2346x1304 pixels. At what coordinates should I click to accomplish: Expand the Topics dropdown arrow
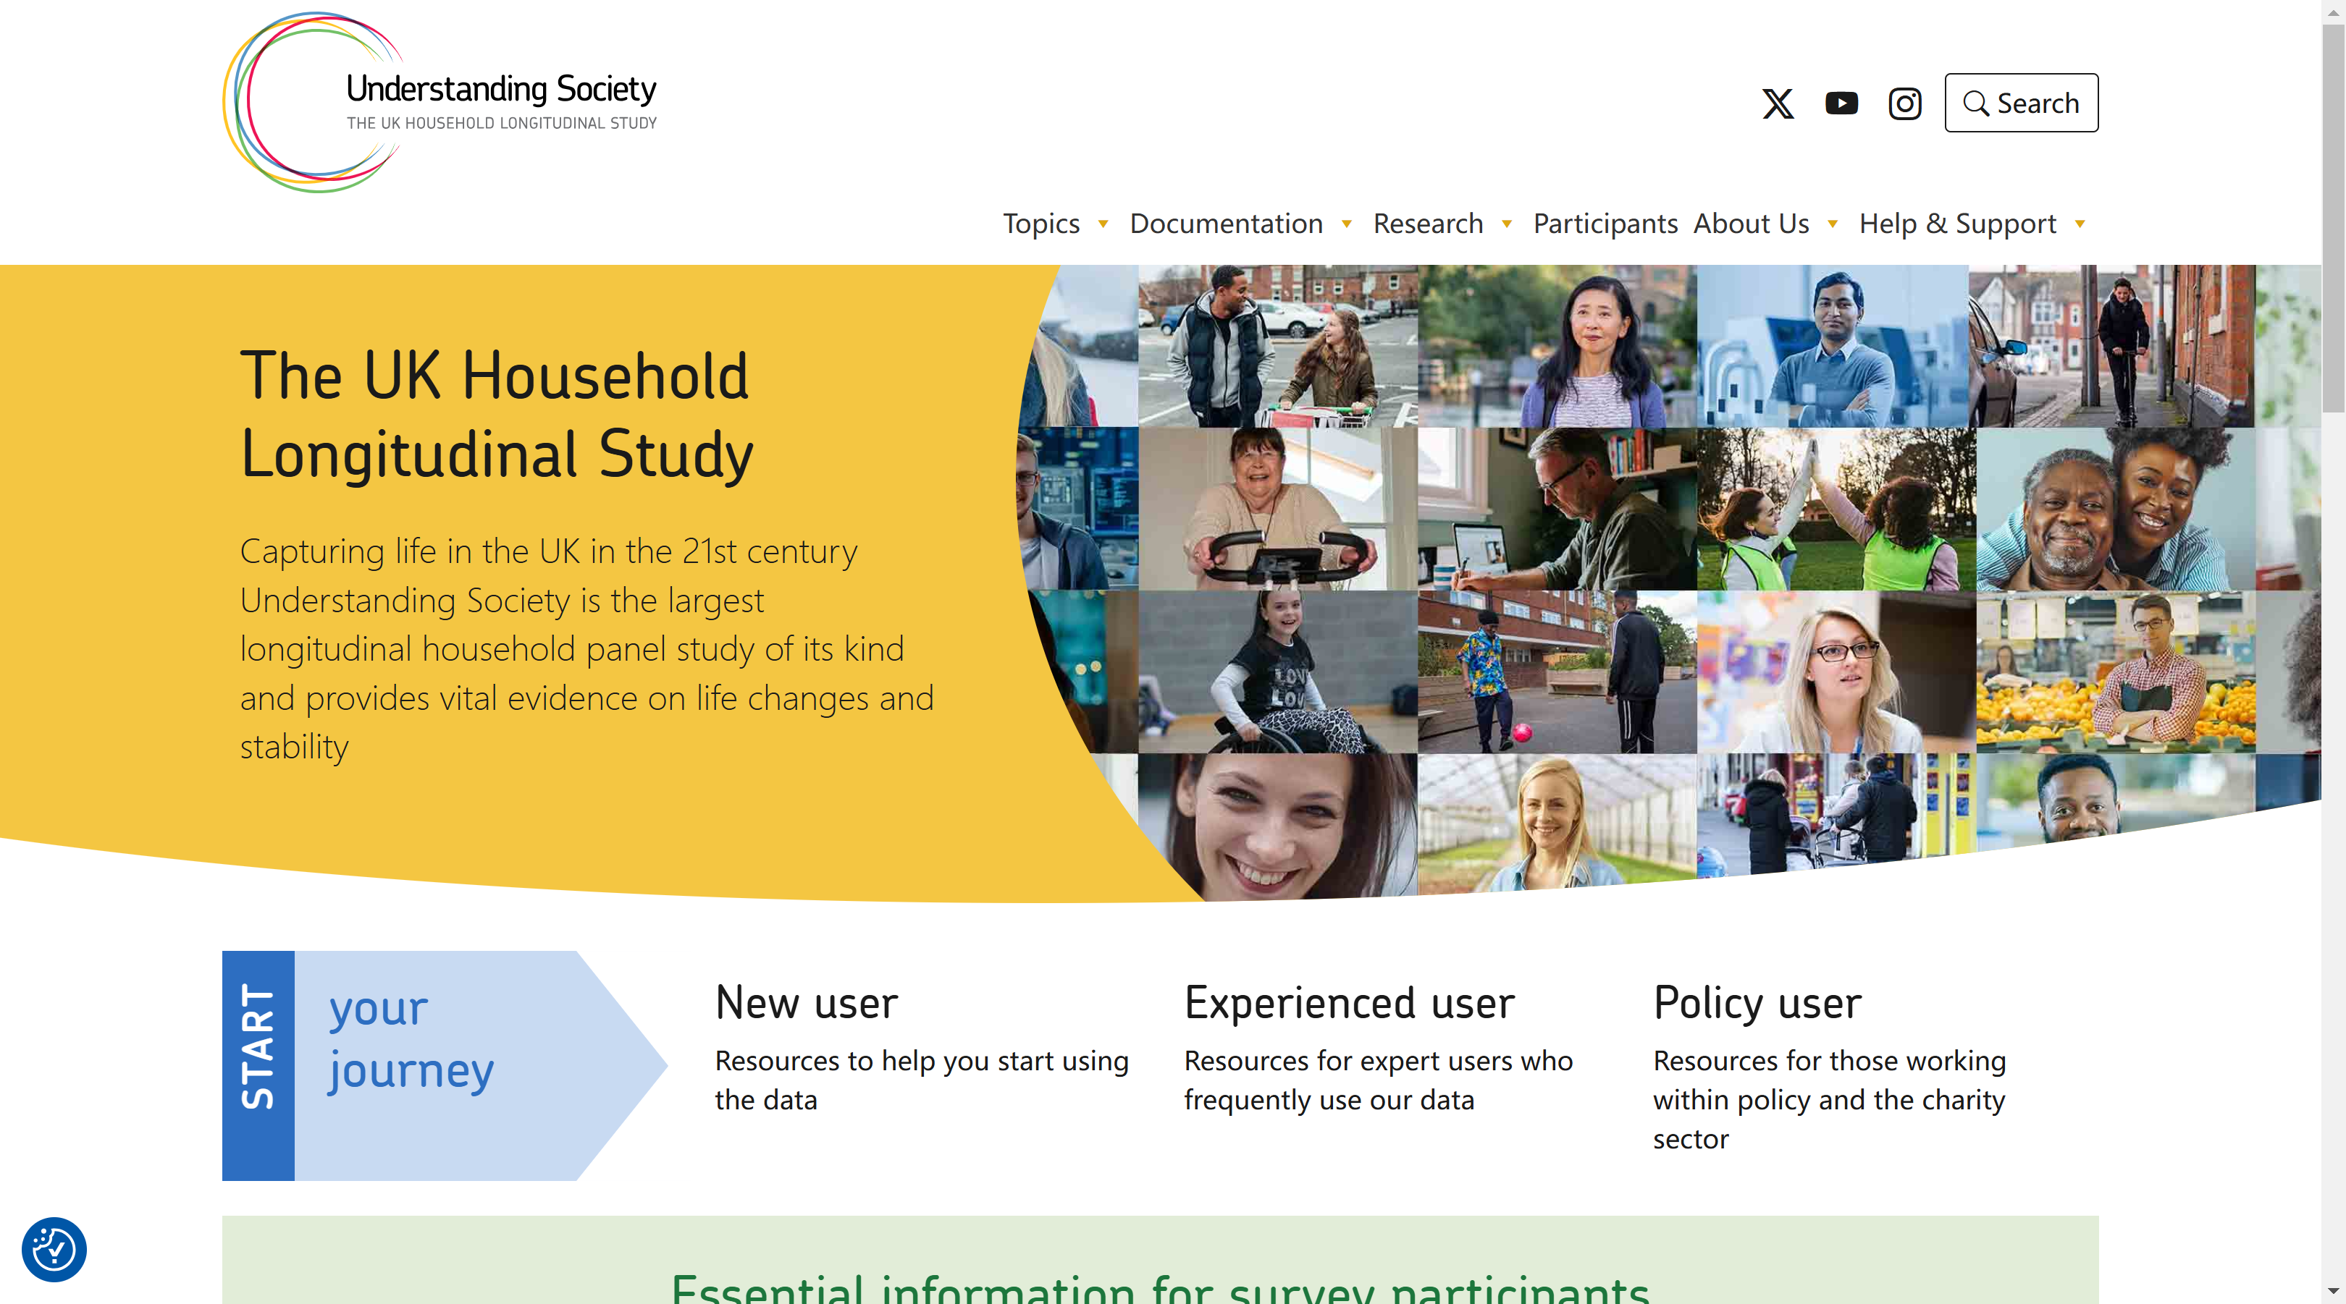(x=1103, y=224)
